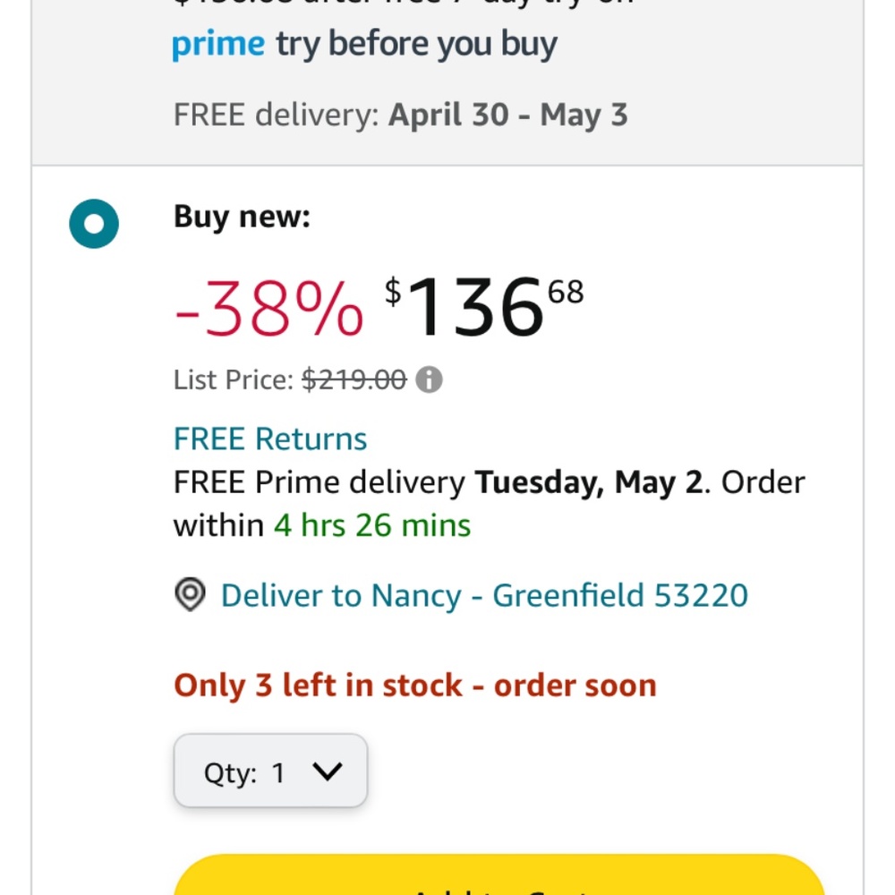
Task: Click the location pin icon
Action: [x=190, y=595]
